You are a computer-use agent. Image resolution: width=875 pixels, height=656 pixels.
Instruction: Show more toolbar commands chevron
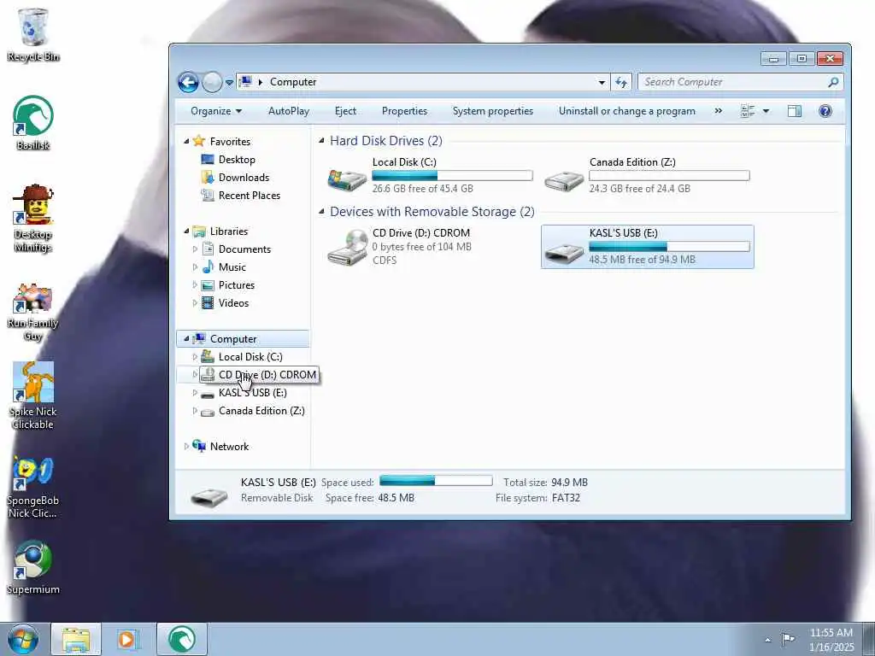pos(718,111)
